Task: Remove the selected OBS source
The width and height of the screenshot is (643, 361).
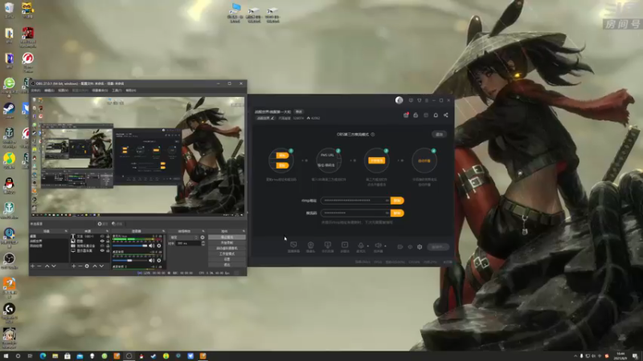Action: coord(80,266)
